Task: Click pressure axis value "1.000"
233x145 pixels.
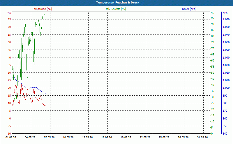Action: pyautogui.click(x=226, y=88)
